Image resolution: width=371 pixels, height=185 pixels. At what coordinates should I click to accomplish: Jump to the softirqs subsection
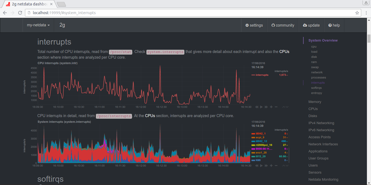[x=316, y=88]
